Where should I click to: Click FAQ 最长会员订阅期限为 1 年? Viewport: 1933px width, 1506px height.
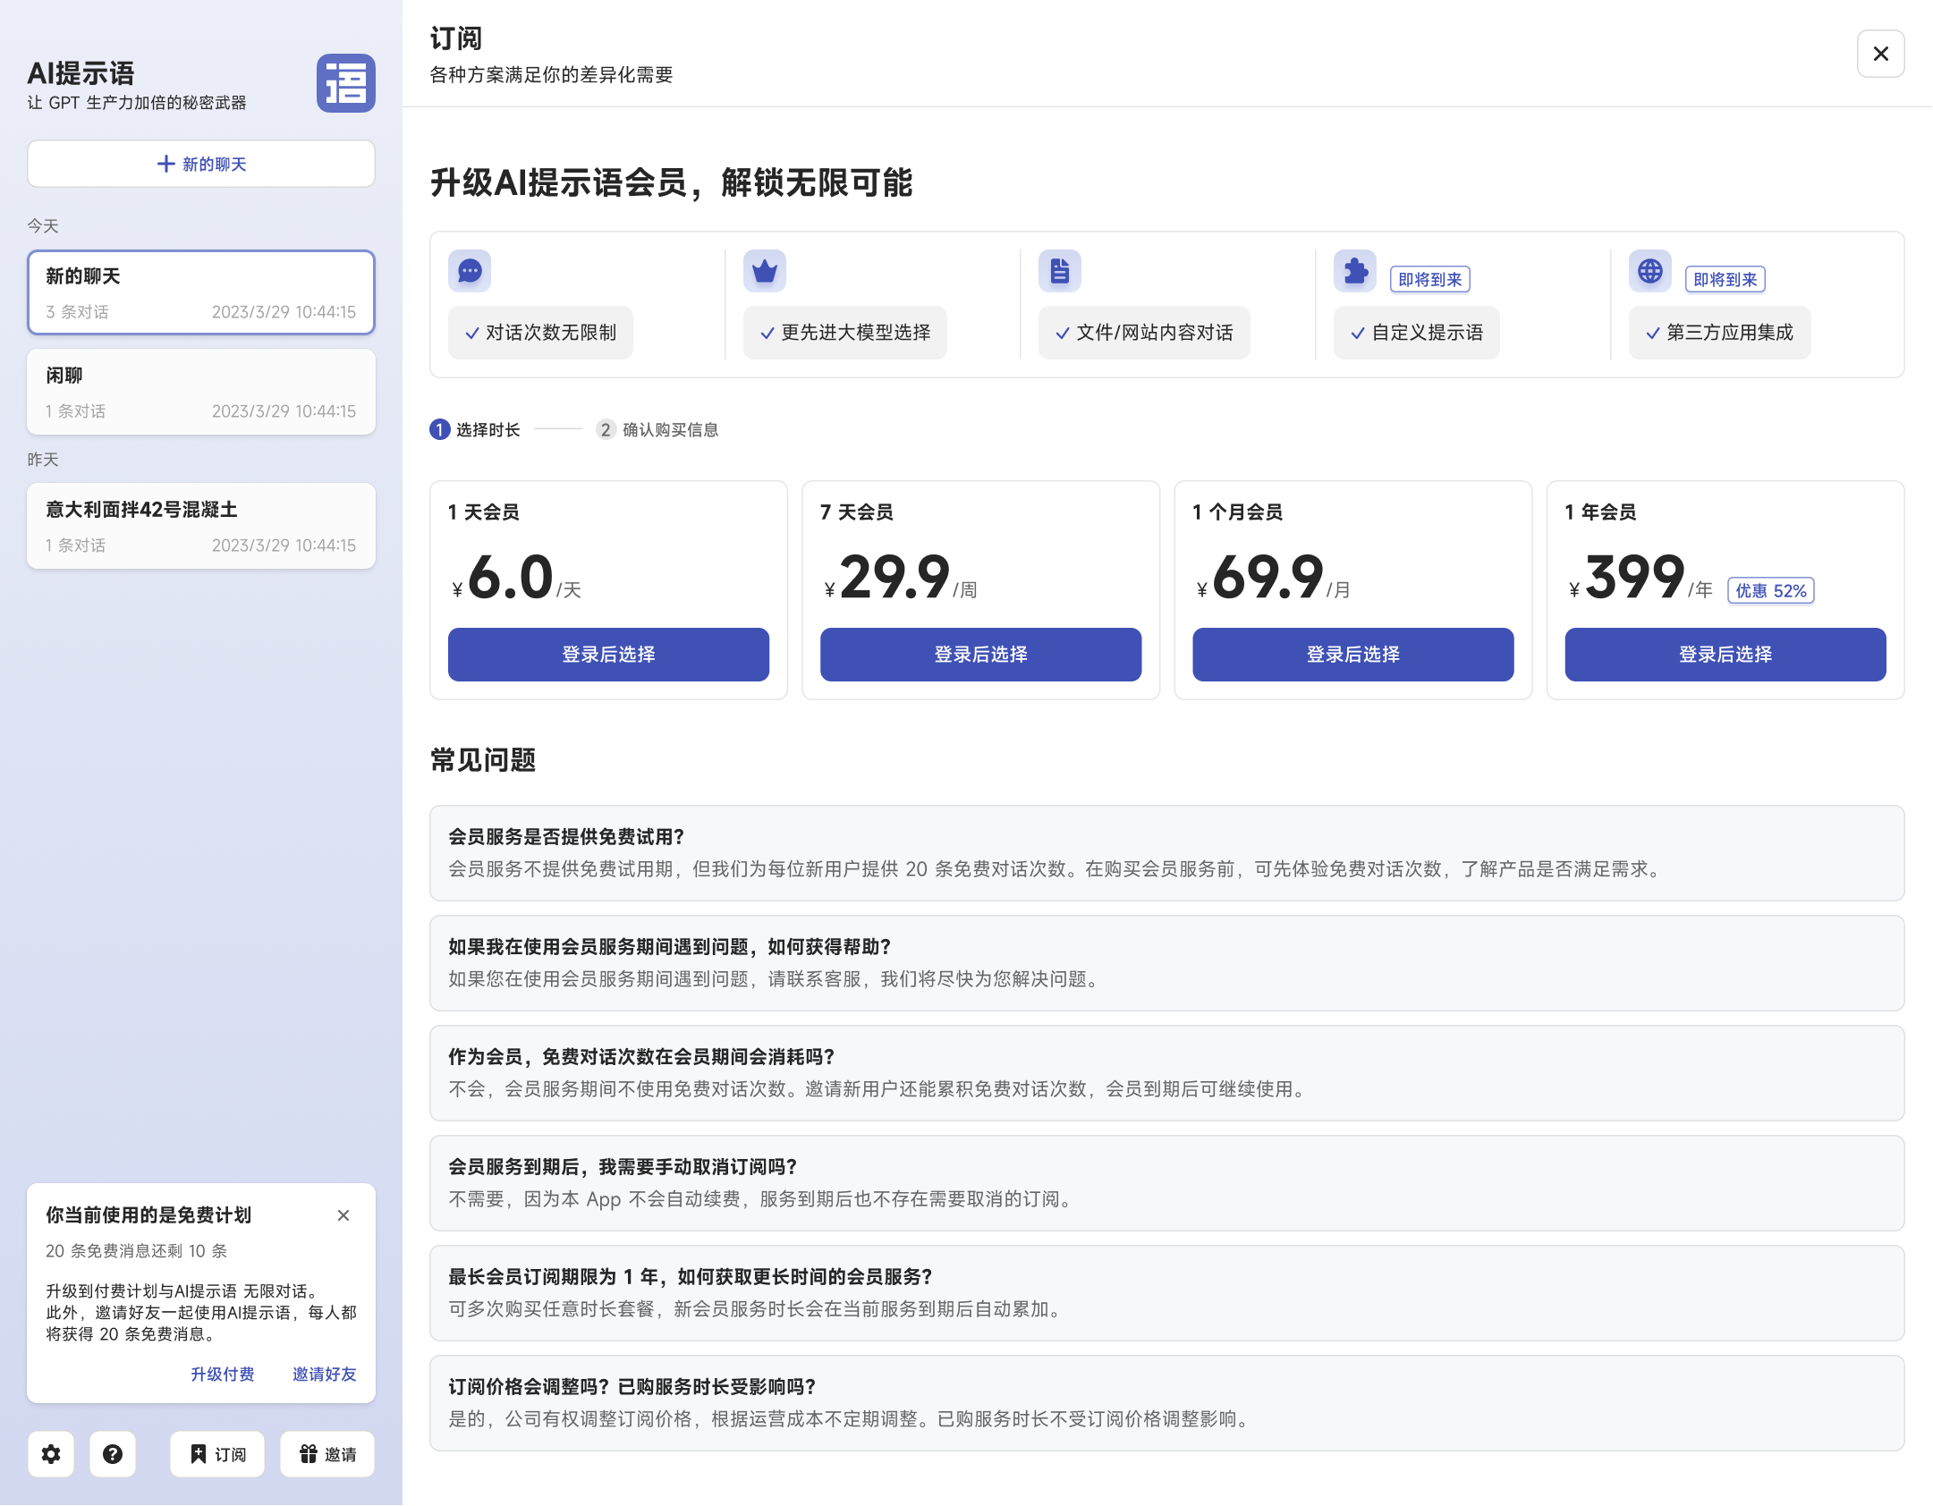[1167, 1293]
